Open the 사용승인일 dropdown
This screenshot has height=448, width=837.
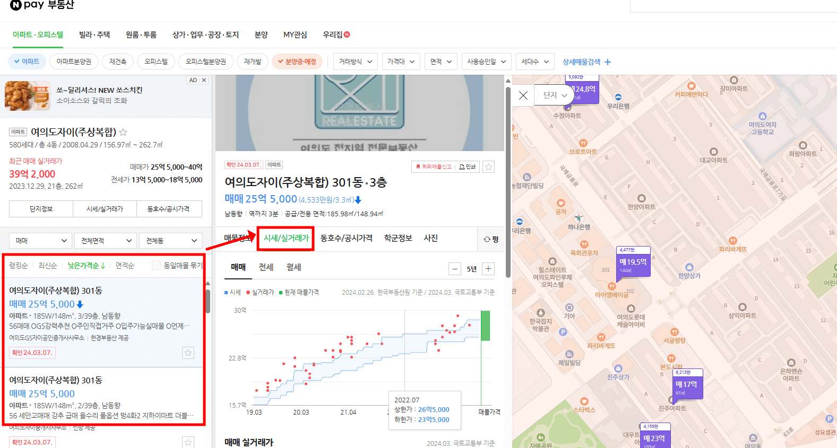(x=487, y=62)
